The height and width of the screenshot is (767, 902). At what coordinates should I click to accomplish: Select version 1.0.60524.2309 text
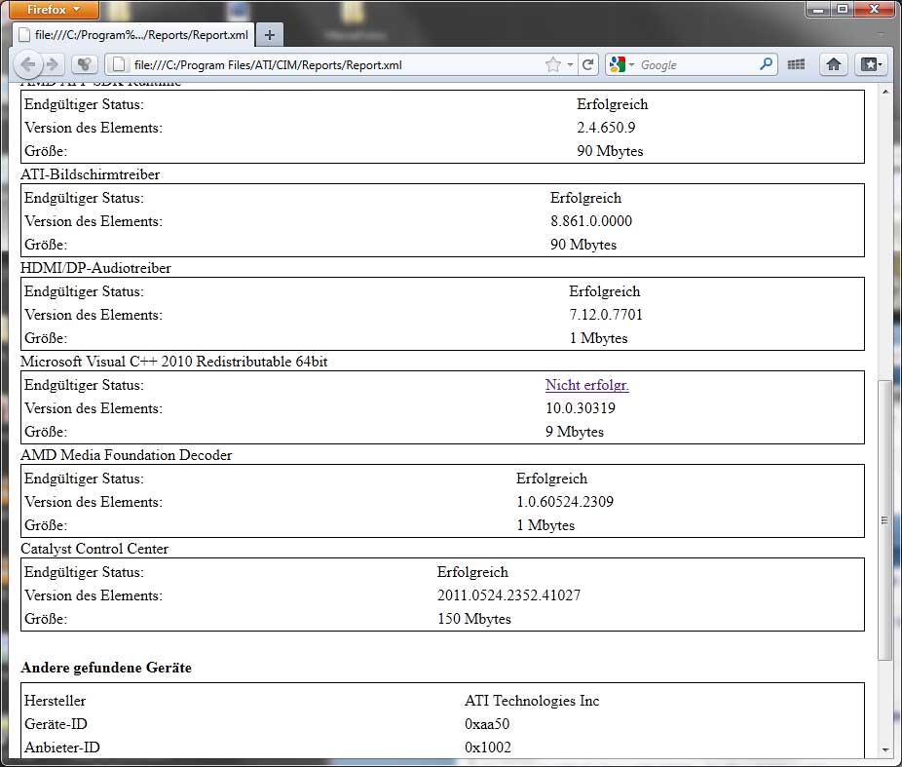click(565, 502)
